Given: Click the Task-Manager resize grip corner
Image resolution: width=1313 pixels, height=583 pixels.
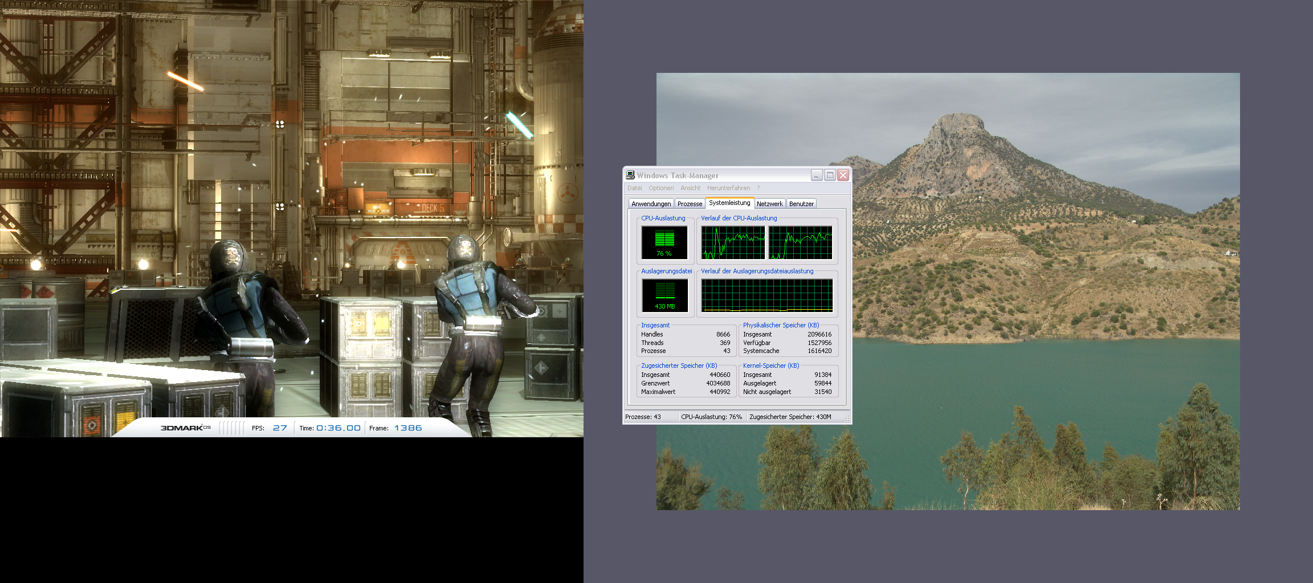Looking at the screenshot, I should (x=847, y=419).
